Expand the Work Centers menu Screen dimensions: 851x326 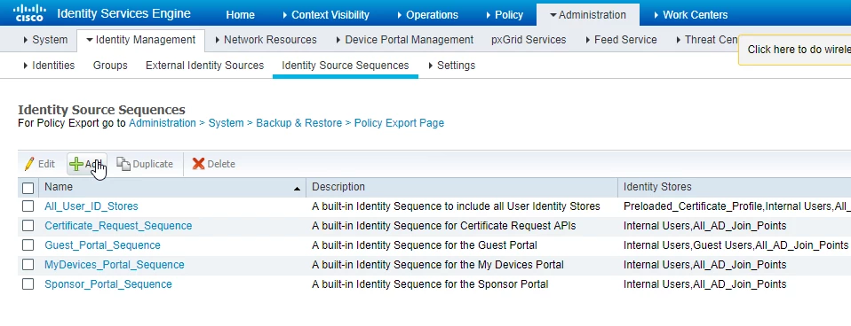point(690,15)
